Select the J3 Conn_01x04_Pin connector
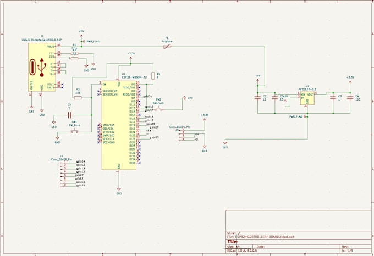The width and height of the screenshot is (374, 256). click(x=183, y=135)
